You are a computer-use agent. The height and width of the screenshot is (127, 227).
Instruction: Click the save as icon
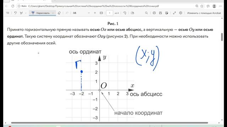[x=167, y=13]
